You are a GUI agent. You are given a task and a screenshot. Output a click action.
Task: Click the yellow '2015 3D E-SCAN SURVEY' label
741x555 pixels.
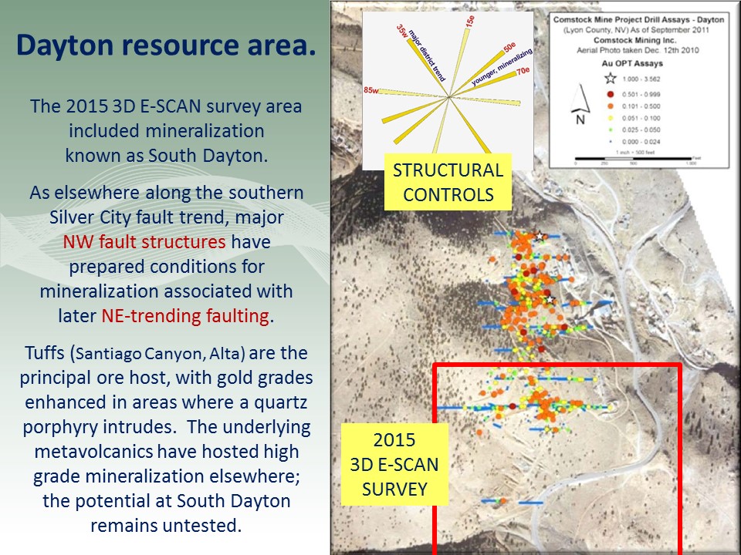click(394, 464)
